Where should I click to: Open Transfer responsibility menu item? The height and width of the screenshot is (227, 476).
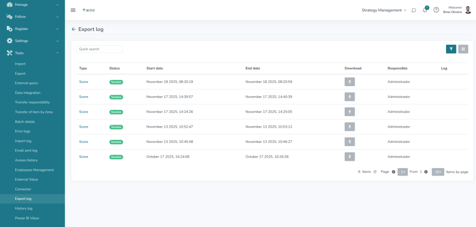coord(32,102)
